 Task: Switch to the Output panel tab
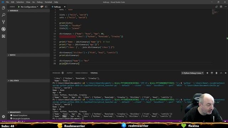point(69,73)
